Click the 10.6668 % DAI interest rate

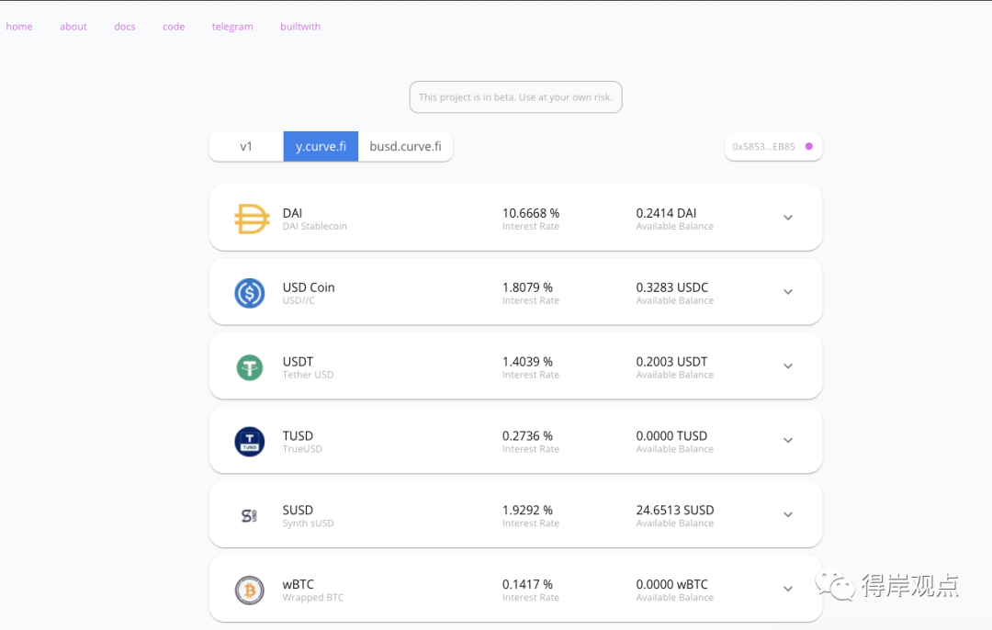click(531, 213)
